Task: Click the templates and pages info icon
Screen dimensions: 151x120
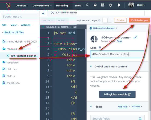Action: pos(99,20)
